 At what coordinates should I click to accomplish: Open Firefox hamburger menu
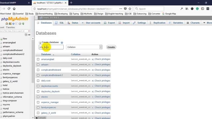(x=208, y=9)
